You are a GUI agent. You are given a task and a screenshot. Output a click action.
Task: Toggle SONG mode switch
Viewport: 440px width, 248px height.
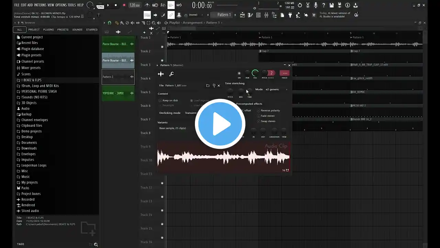pyautogui.click(x=100, y=6)
